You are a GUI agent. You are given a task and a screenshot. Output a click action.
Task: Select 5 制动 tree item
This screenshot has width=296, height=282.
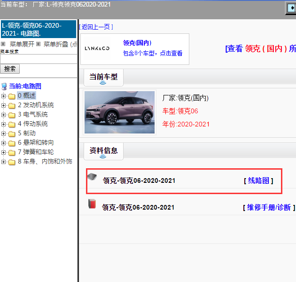(27, 133)
